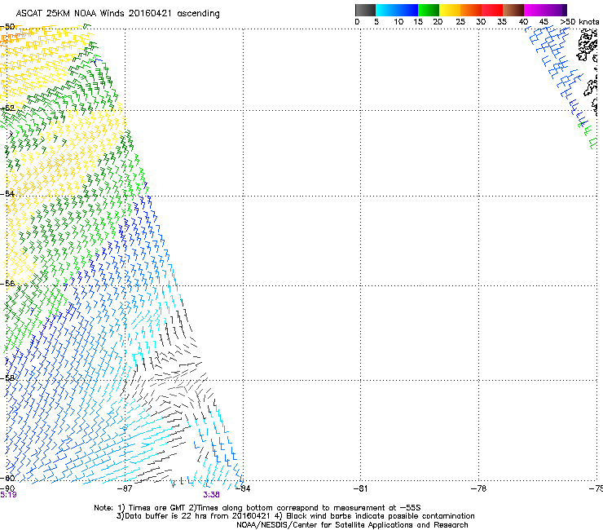Click the -58 latitude axis label
This screenshot has height=530, width=603.
click(x=7, y=378)
